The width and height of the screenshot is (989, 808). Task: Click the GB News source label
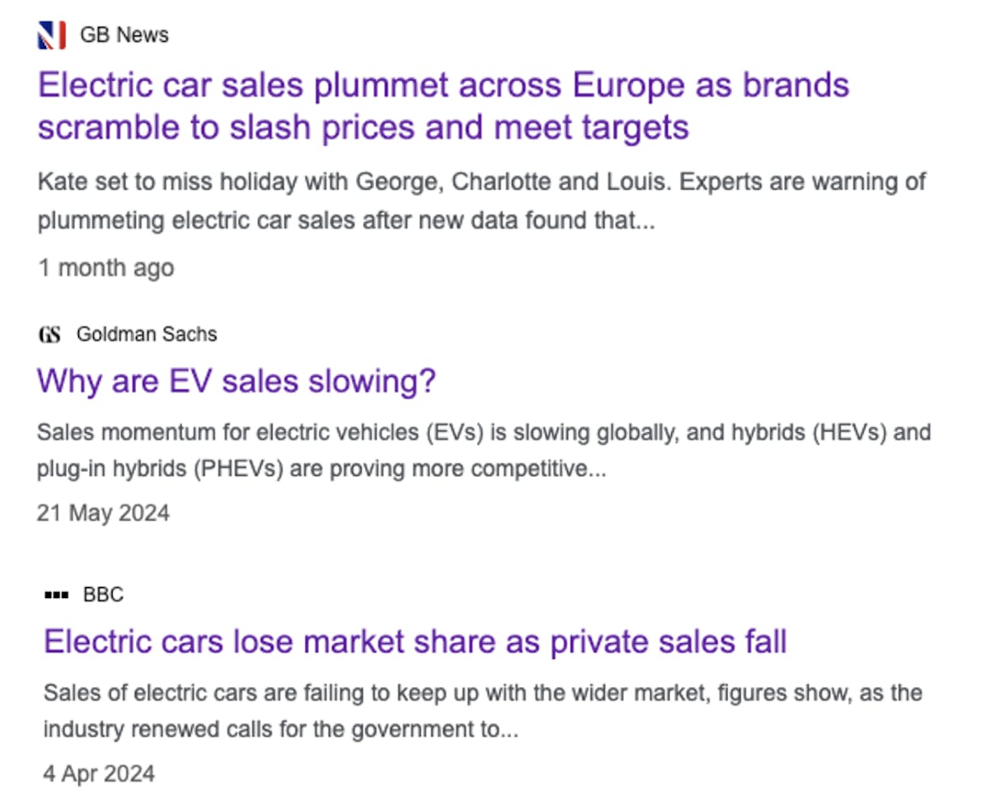123,35
